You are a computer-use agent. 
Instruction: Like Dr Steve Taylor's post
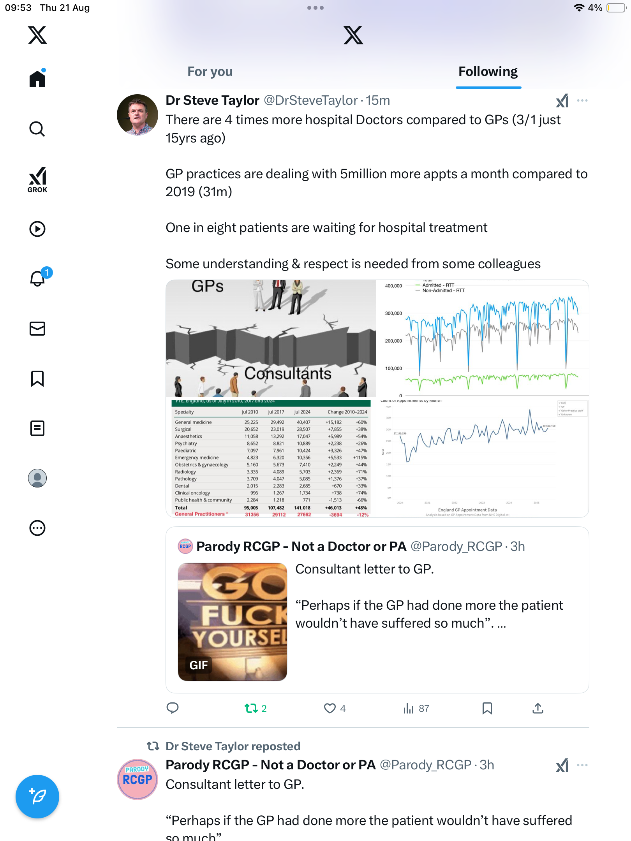(330, 708)
